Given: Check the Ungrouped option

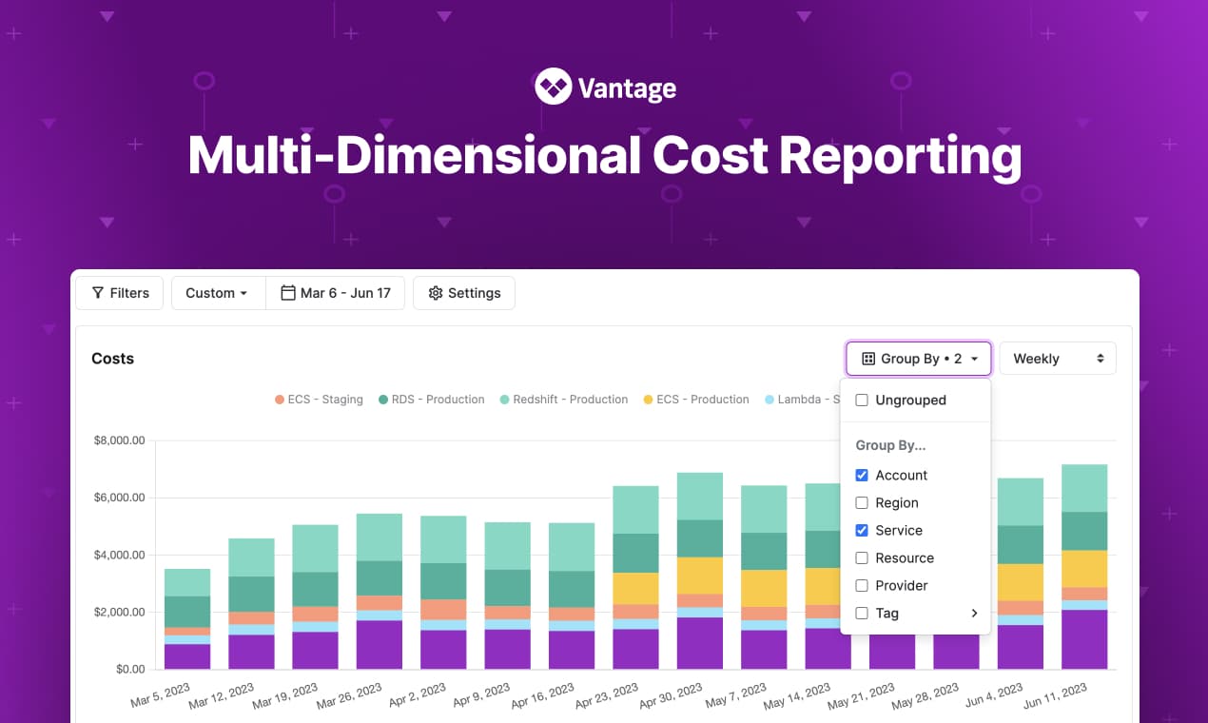Looking at the screenshot, I should [x=862, y=401].
